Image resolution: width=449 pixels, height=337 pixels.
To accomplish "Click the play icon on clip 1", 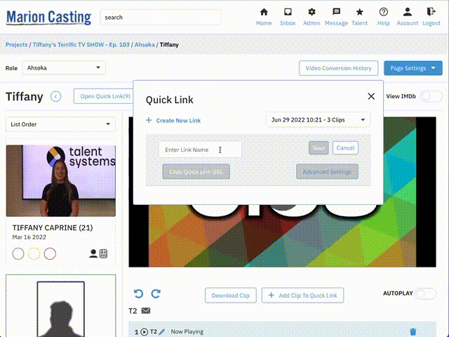I will click(x=145, y=332).
